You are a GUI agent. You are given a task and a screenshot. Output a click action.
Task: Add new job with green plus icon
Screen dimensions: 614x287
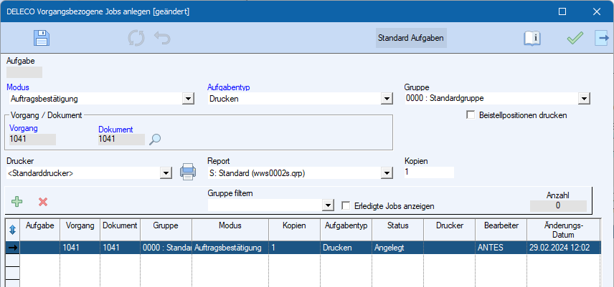[x=17, y=202]
